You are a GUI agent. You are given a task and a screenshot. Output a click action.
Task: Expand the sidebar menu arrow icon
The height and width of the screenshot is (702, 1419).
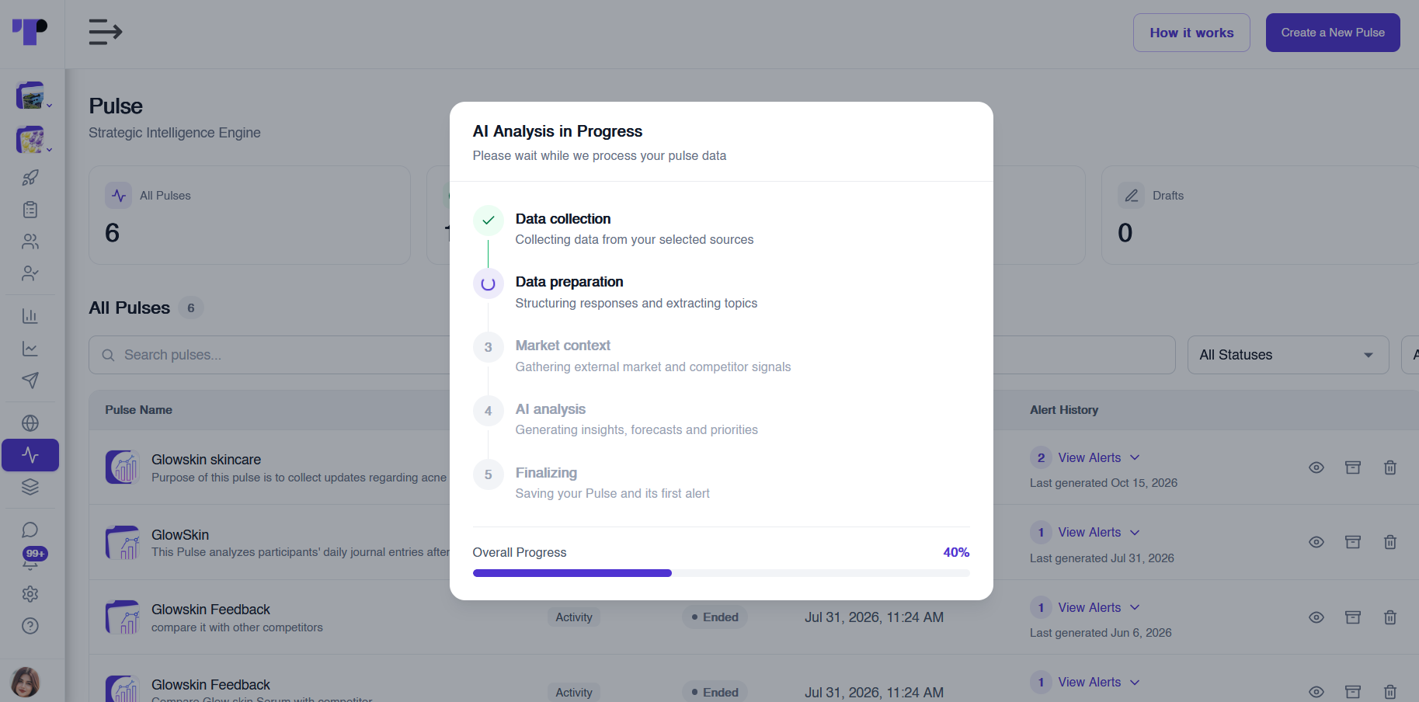point(106,32)
